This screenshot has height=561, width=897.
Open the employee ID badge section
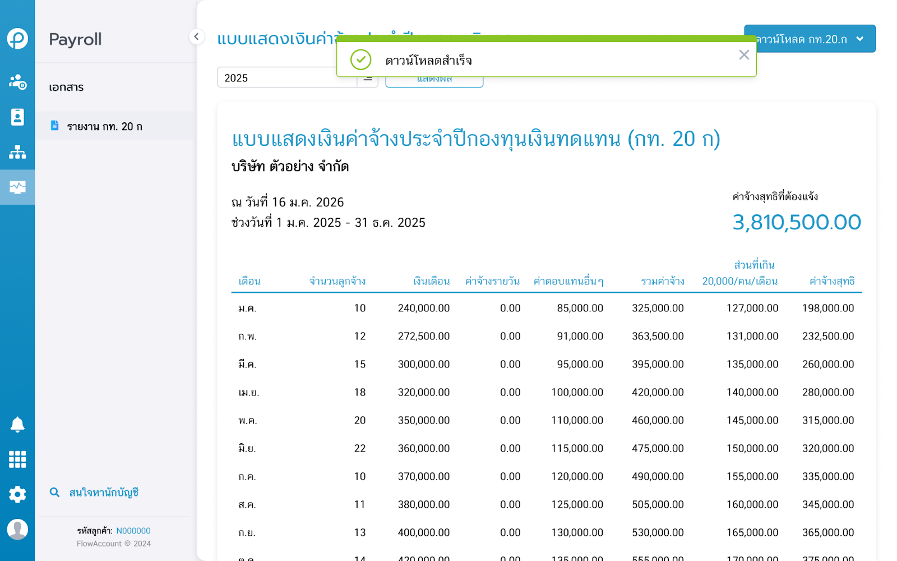click(x=17, y=117)
